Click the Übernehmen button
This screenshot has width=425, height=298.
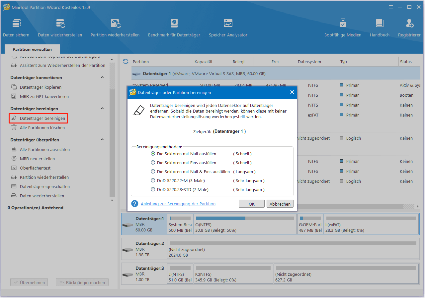(x=29, y=282)
